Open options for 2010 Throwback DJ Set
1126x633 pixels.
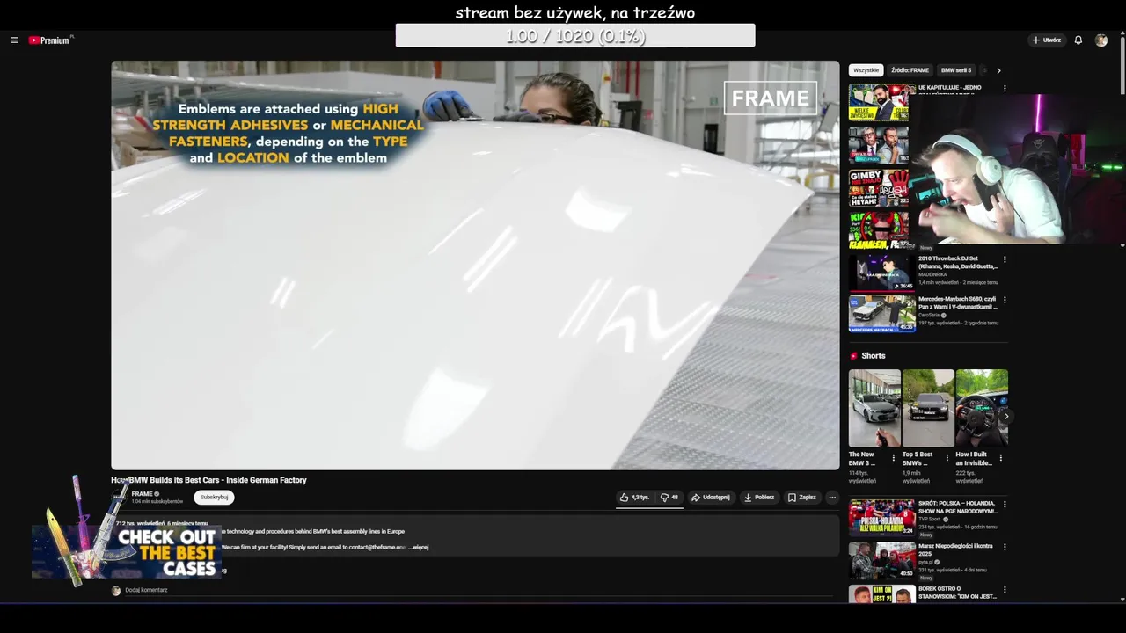click(1005, 259)
